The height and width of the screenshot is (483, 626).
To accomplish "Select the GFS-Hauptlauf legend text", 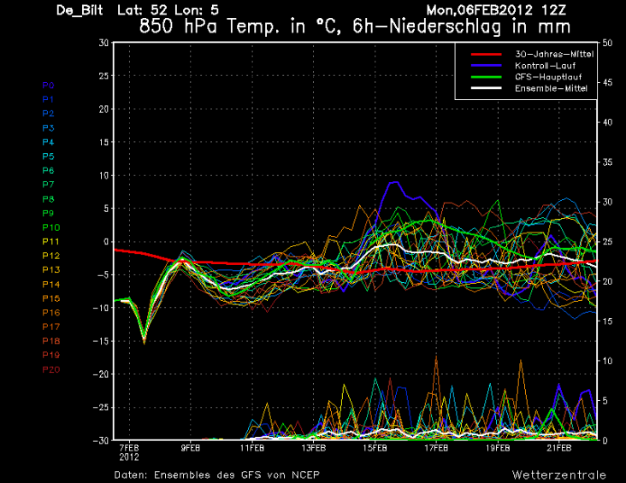I will coord(548,77).
